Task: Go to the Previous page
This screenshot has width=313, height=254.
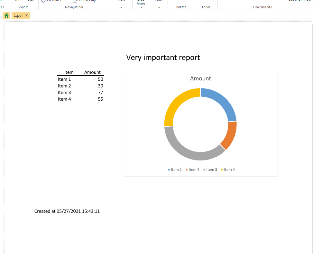Action: tap(51, 1)
